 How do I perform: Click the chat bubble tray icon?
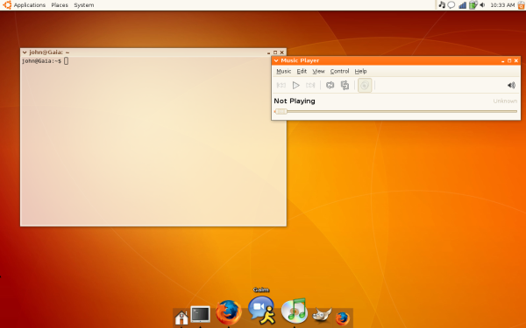tap(451, 5)
